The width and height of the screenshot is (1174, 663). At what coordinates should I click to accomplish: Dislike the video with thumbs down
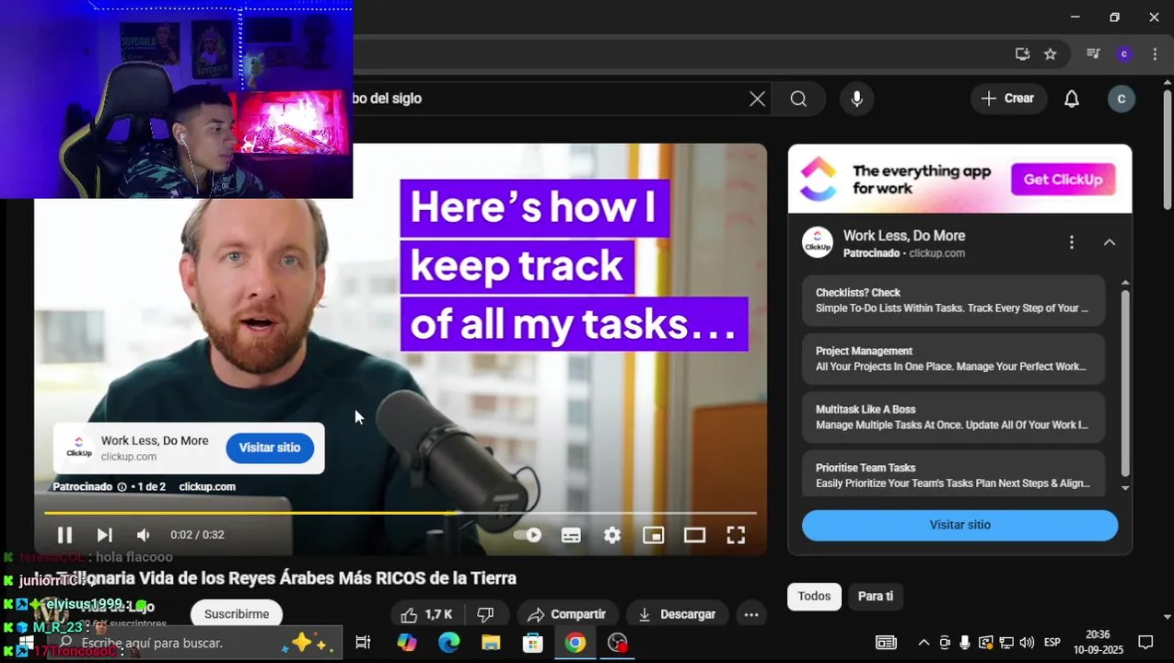[485, 614]
